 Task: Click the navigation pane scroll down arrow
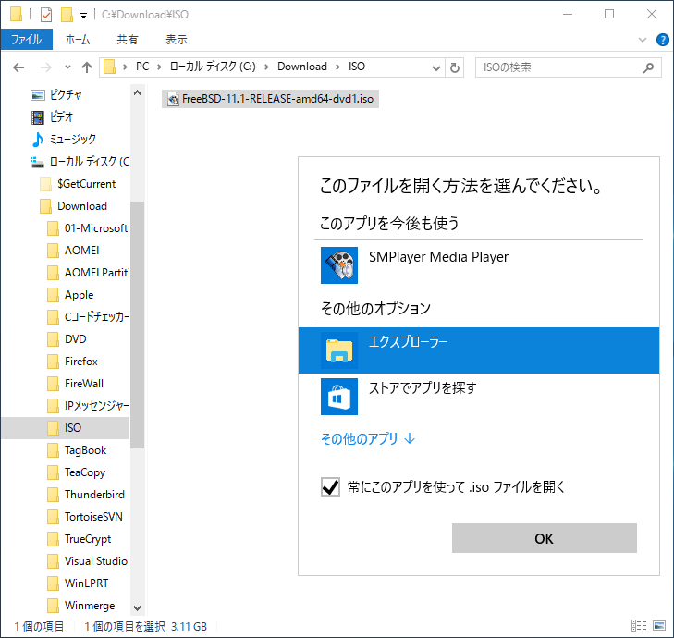pyautogui.click(x=137, y=607)
